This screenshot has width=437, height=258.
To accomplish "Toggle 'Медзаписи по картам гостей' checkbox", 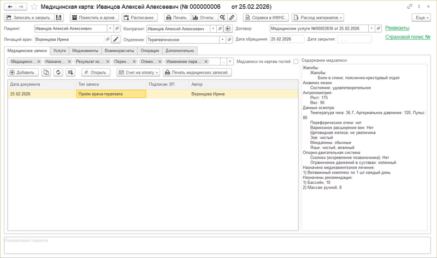I will click(296, 61).
